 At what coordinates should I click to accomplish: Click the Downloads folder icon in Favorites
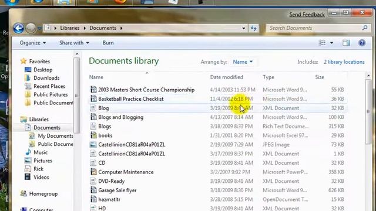28,78
